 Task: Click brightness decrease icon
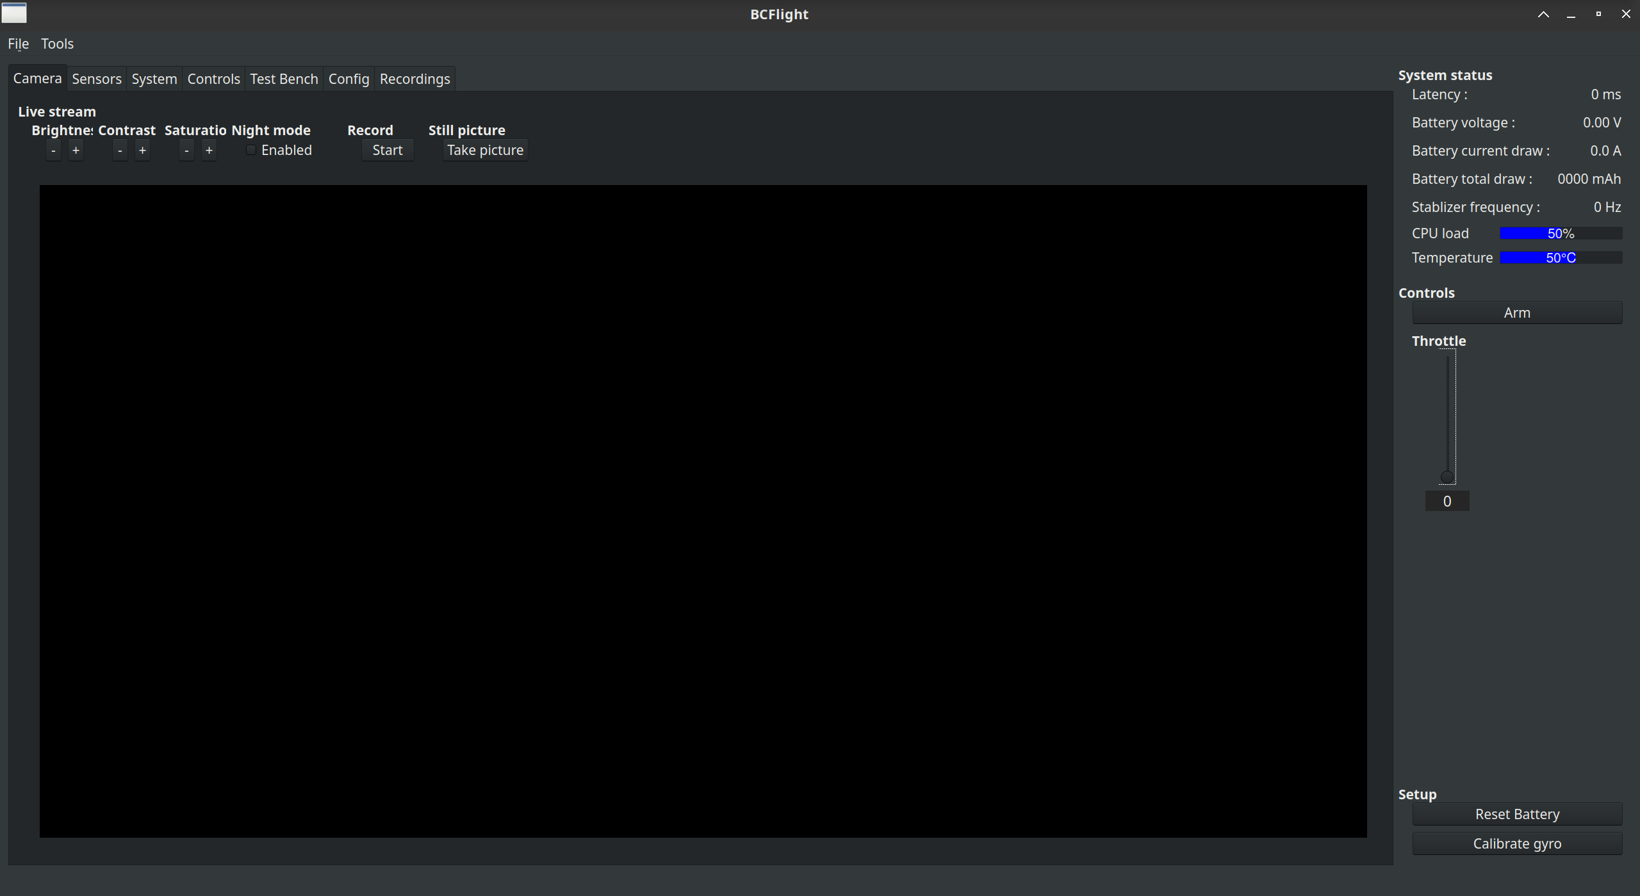tap(52, 149)
